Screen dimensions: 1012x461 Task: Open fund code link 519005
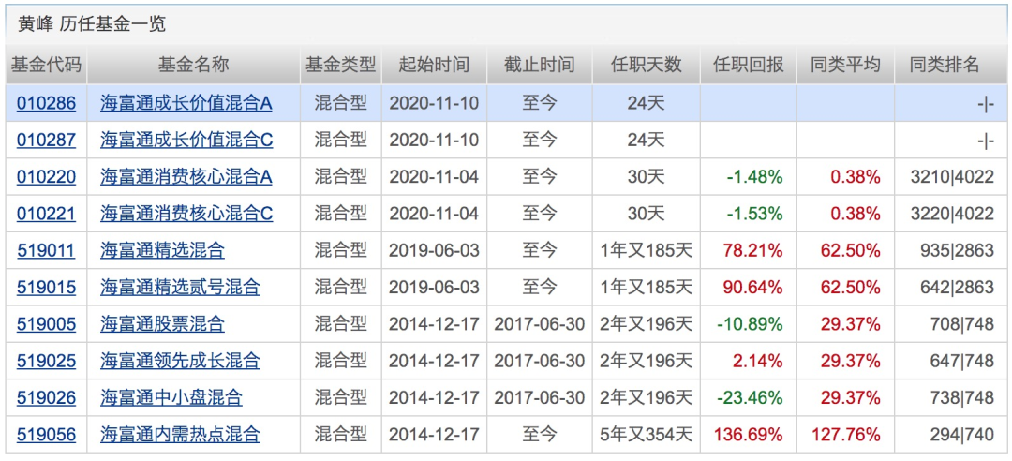(46, 324)
